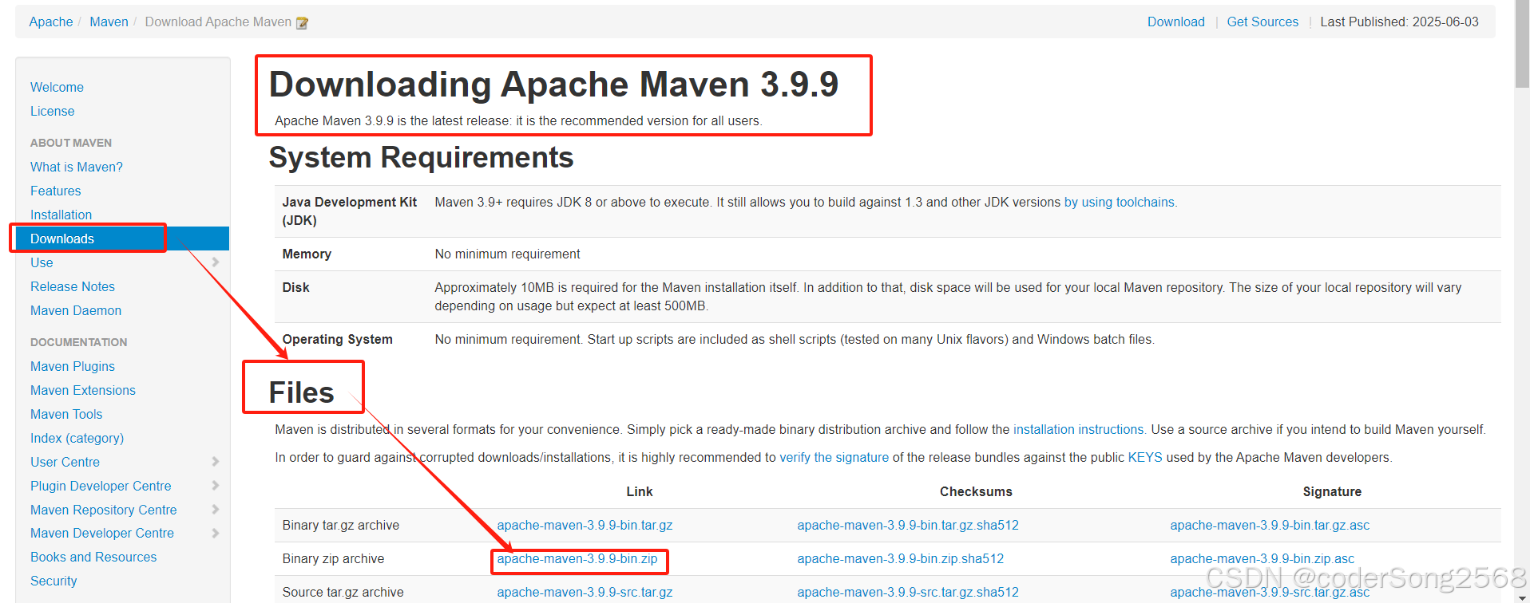Download apache-maven-3.9.9-bin.zip
The height and width of the screenshot is (603, 1530).
pos(577,559)
